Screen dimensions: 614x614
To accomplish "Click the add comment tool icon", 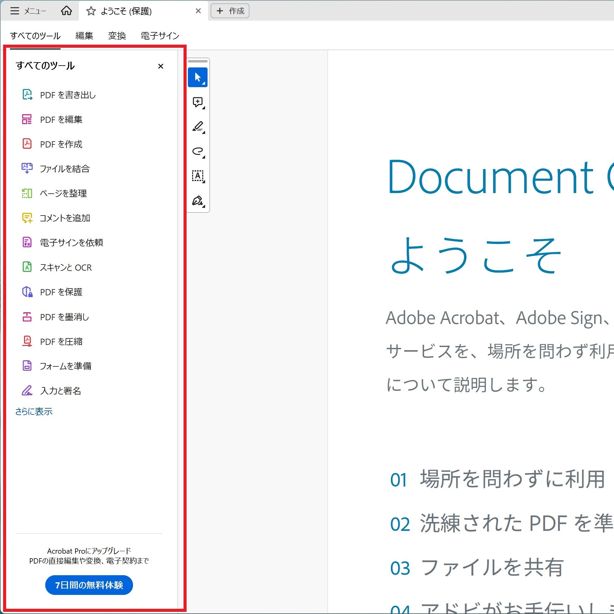I will tap(197, 102).
